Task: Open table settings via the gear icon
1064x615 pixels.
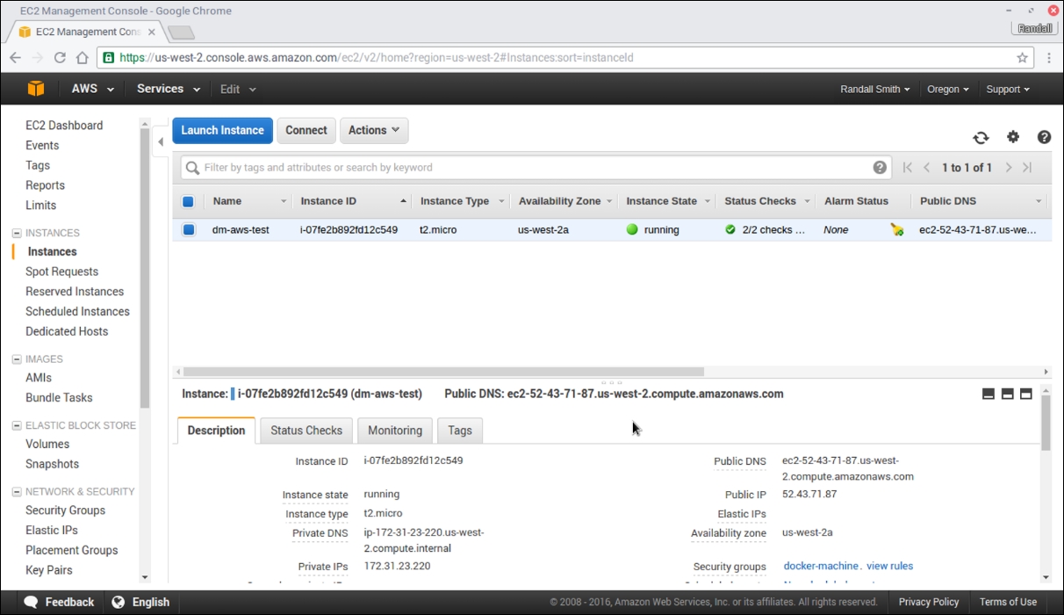Action: pos(1013,137)
